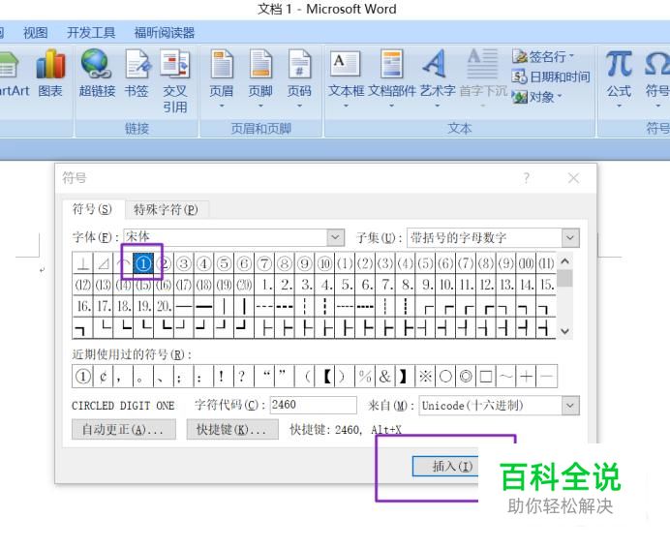Switch to the 开发工具 ribbon tab
The width and height of the screenshot is (670, 549).
(91, 33)
